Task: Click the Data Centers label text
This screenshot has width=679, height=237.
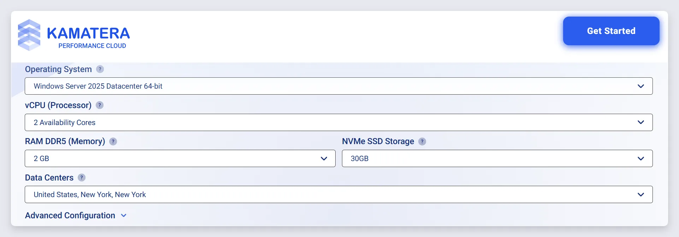Action: tap(49, 178)
